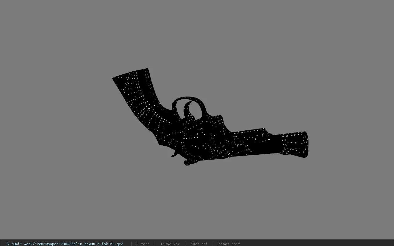The image size is (394, 246).
Task: Click the '1 mesh' status entry
Action: [143, 244]
